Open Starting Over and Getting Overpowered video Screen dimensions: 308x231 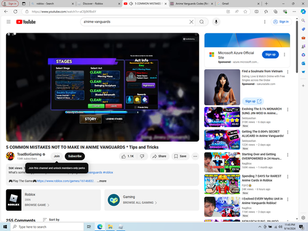coord(222,162)
